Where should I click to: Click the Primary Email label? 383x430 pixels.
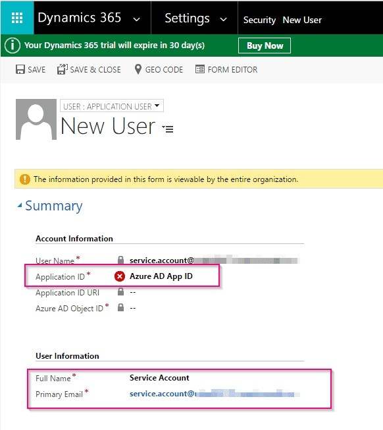59,394
